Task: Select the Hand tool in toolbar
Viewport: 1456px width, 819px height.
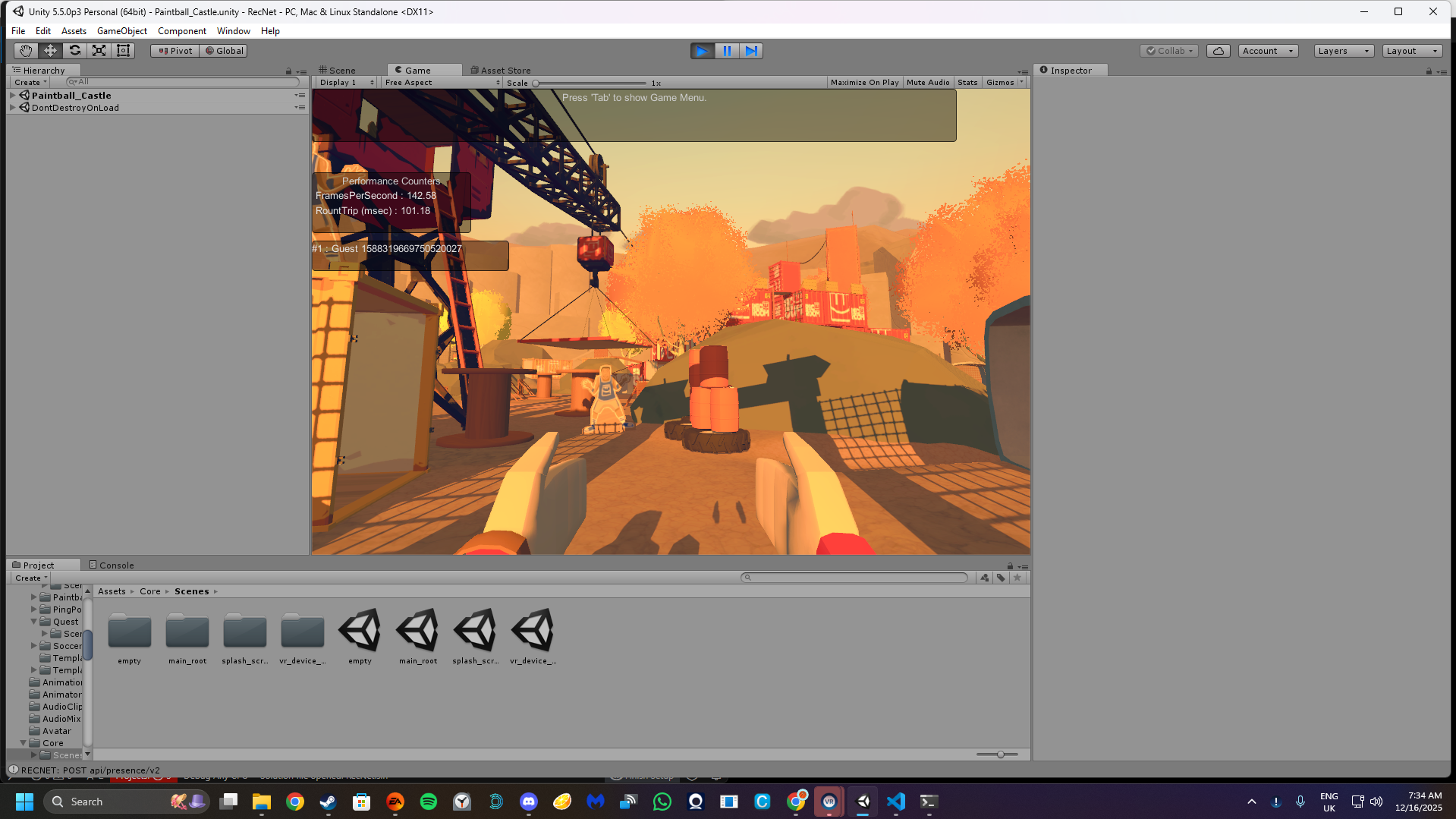Action: 26,51
